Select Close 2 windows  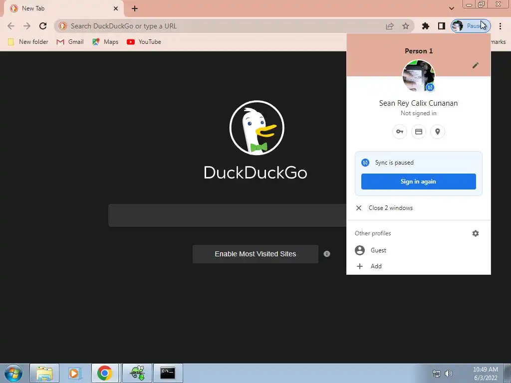pyautogui.click(x=419, y=208)
